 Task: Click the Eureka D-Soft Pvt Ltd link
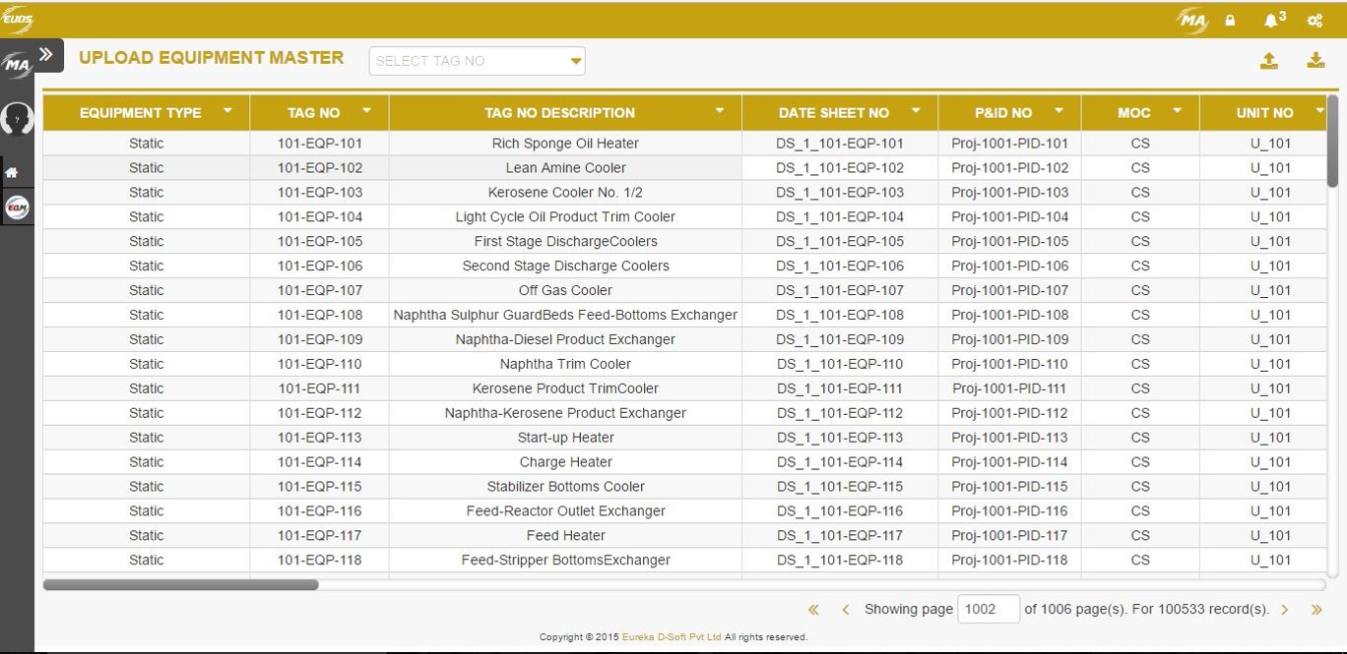[x=672, y=637]
